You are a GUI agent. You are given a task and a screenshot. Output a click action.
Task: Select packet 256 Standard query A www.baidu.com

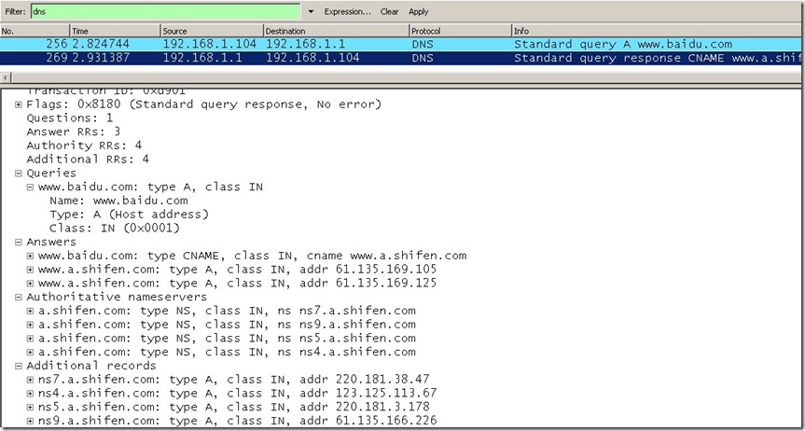[x=400, y=44]
